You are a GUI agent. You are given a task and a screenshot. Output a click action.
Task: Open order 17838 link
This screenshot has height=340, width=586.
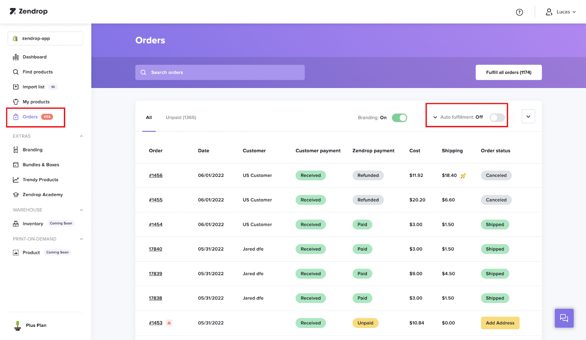pyautogui.click(x=156, y=298)
